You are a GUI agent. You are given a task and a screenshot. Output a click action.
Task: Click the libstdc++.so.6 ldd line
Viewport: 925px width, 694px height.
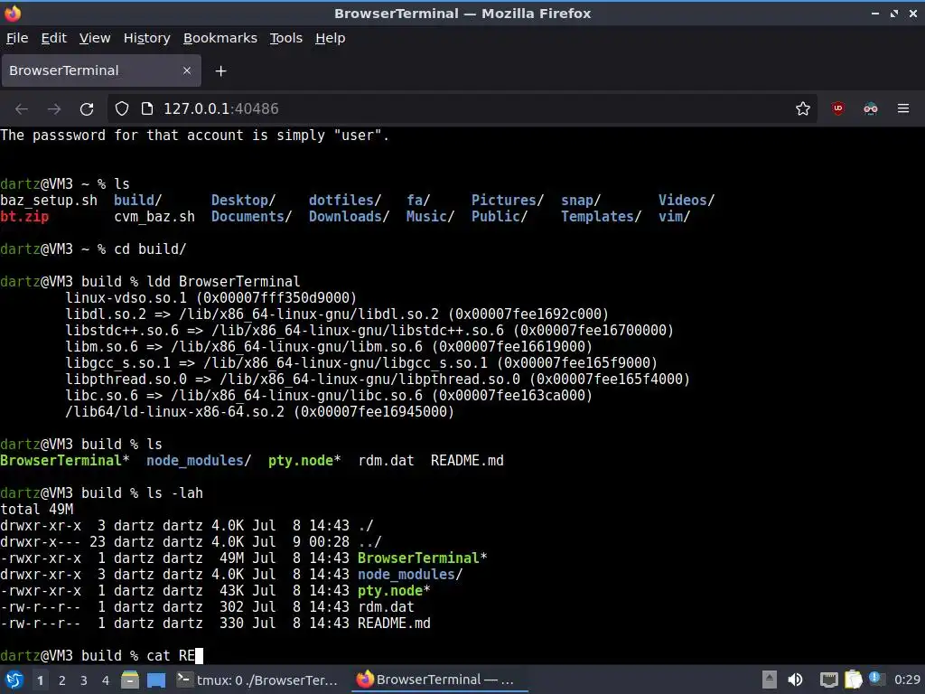click(369, 330)
